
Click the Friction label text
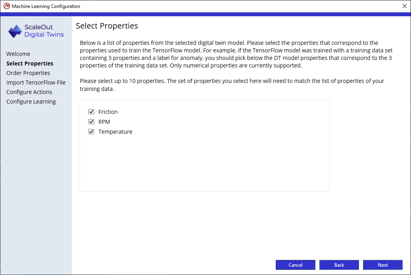pyautogui.click(x=108, y=112)
